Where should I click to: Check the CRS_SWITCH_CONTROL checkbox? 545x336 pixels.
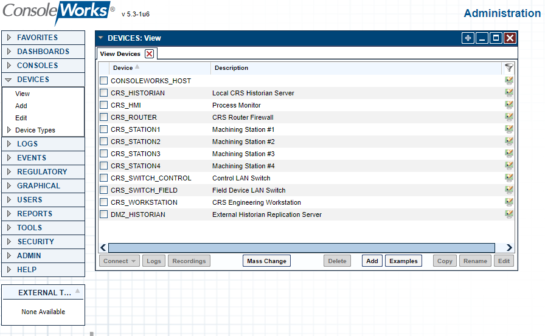tap(103, 177)
